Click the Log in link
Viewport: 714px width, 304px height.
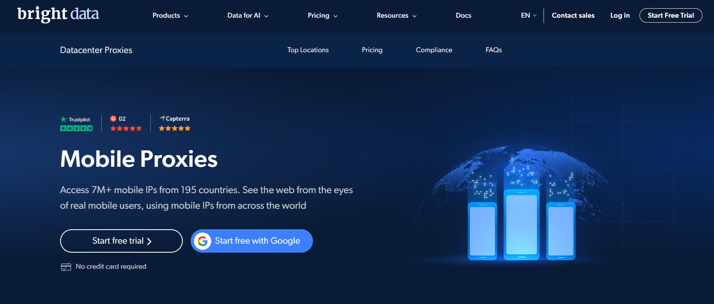coord(620,16)
